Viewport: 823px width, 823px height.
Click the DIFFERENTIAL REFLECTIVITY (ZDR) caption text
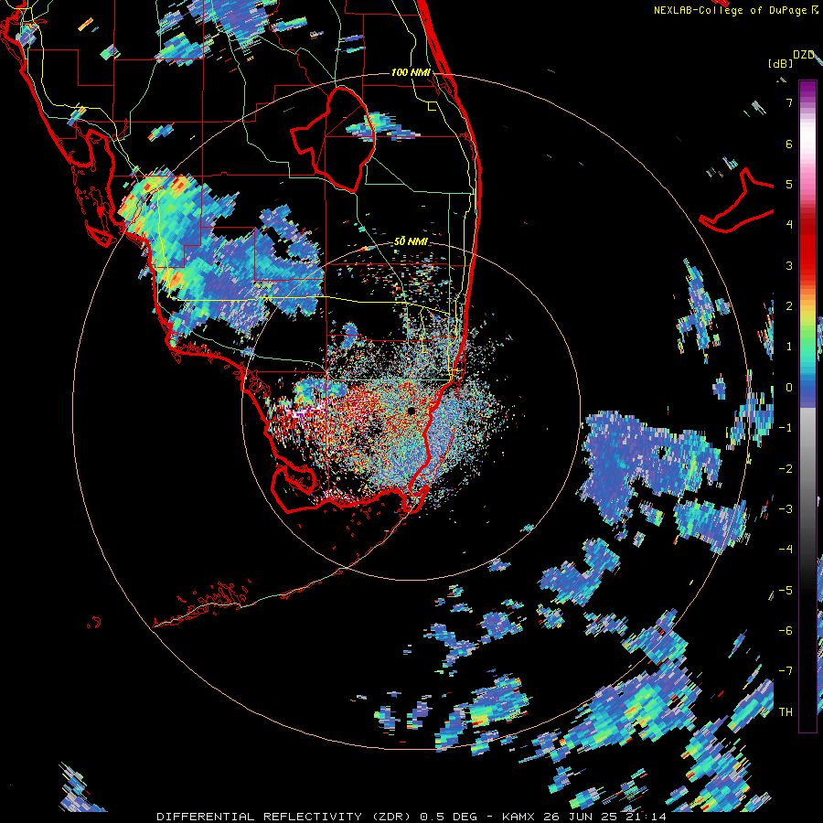point(285,817)
